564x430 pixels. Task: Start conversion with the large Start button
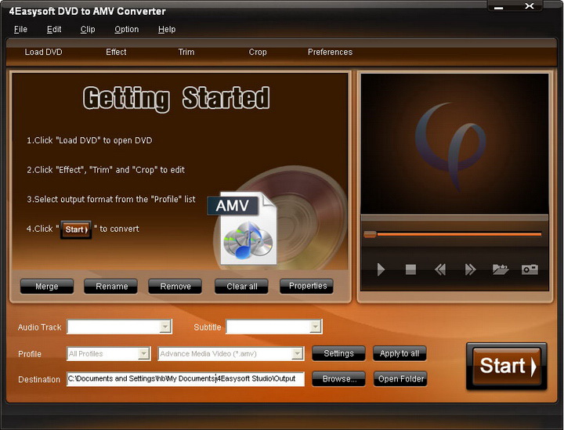(x=507, y=366)
